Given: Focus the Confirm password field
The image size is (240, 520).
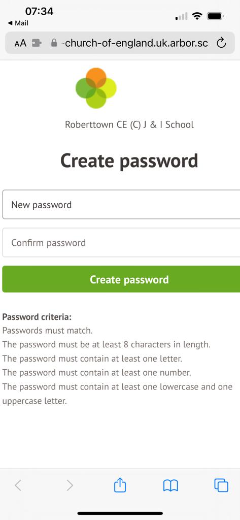Looking at the screenshot, I should pyautogui.click(x=121, y=242).
